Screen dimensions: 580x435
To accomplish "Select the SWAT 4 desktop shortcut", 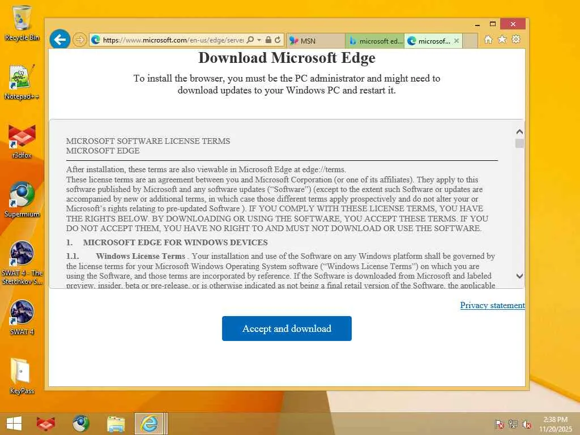I will pos(22,317).
